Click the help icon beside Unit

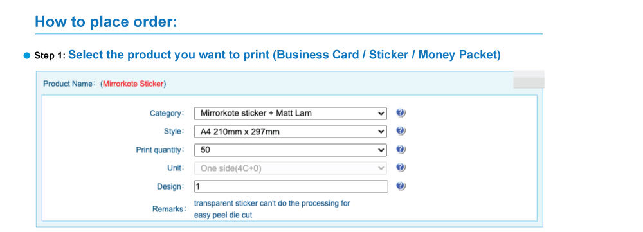tap(401, 167)
